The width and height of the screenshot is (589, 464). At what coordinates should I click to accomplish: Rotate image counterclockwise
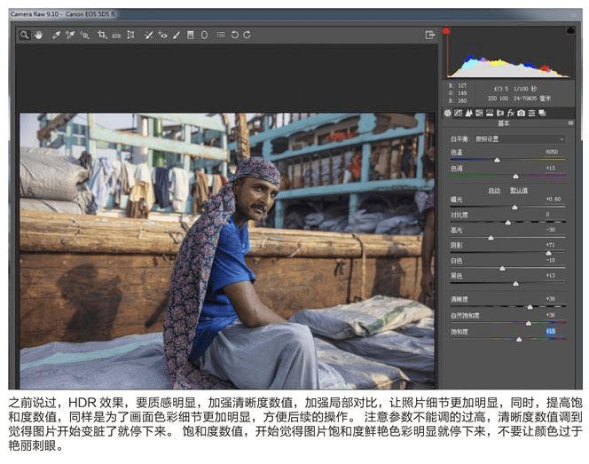pos(235,35)
